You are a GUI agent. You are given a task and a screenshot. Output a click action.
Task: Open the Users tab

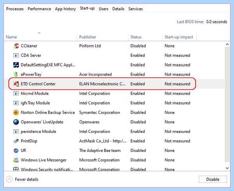point(103,9)
